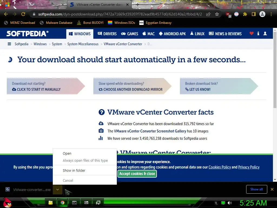Open the Windows ISOs bookmark

tap(121, 23)
